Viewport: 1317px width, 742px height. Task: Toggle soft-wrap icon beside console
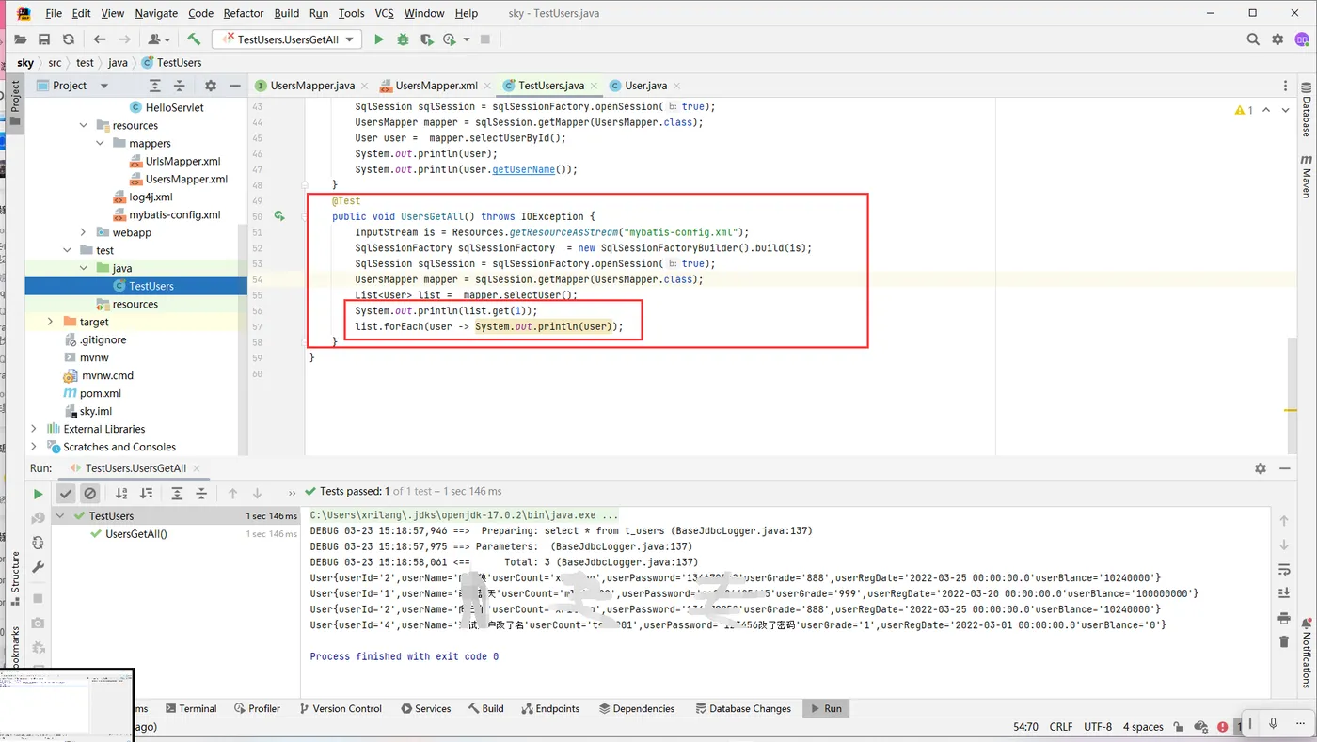[x=1284, y=570]
